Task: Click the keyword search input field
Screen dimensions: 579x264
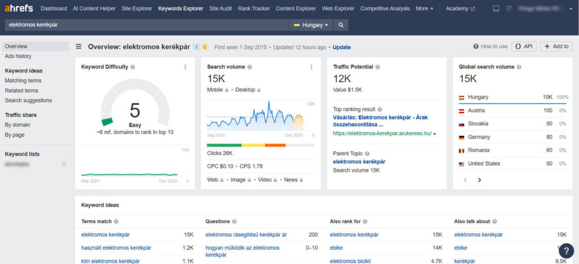Action: click(146, 25)
